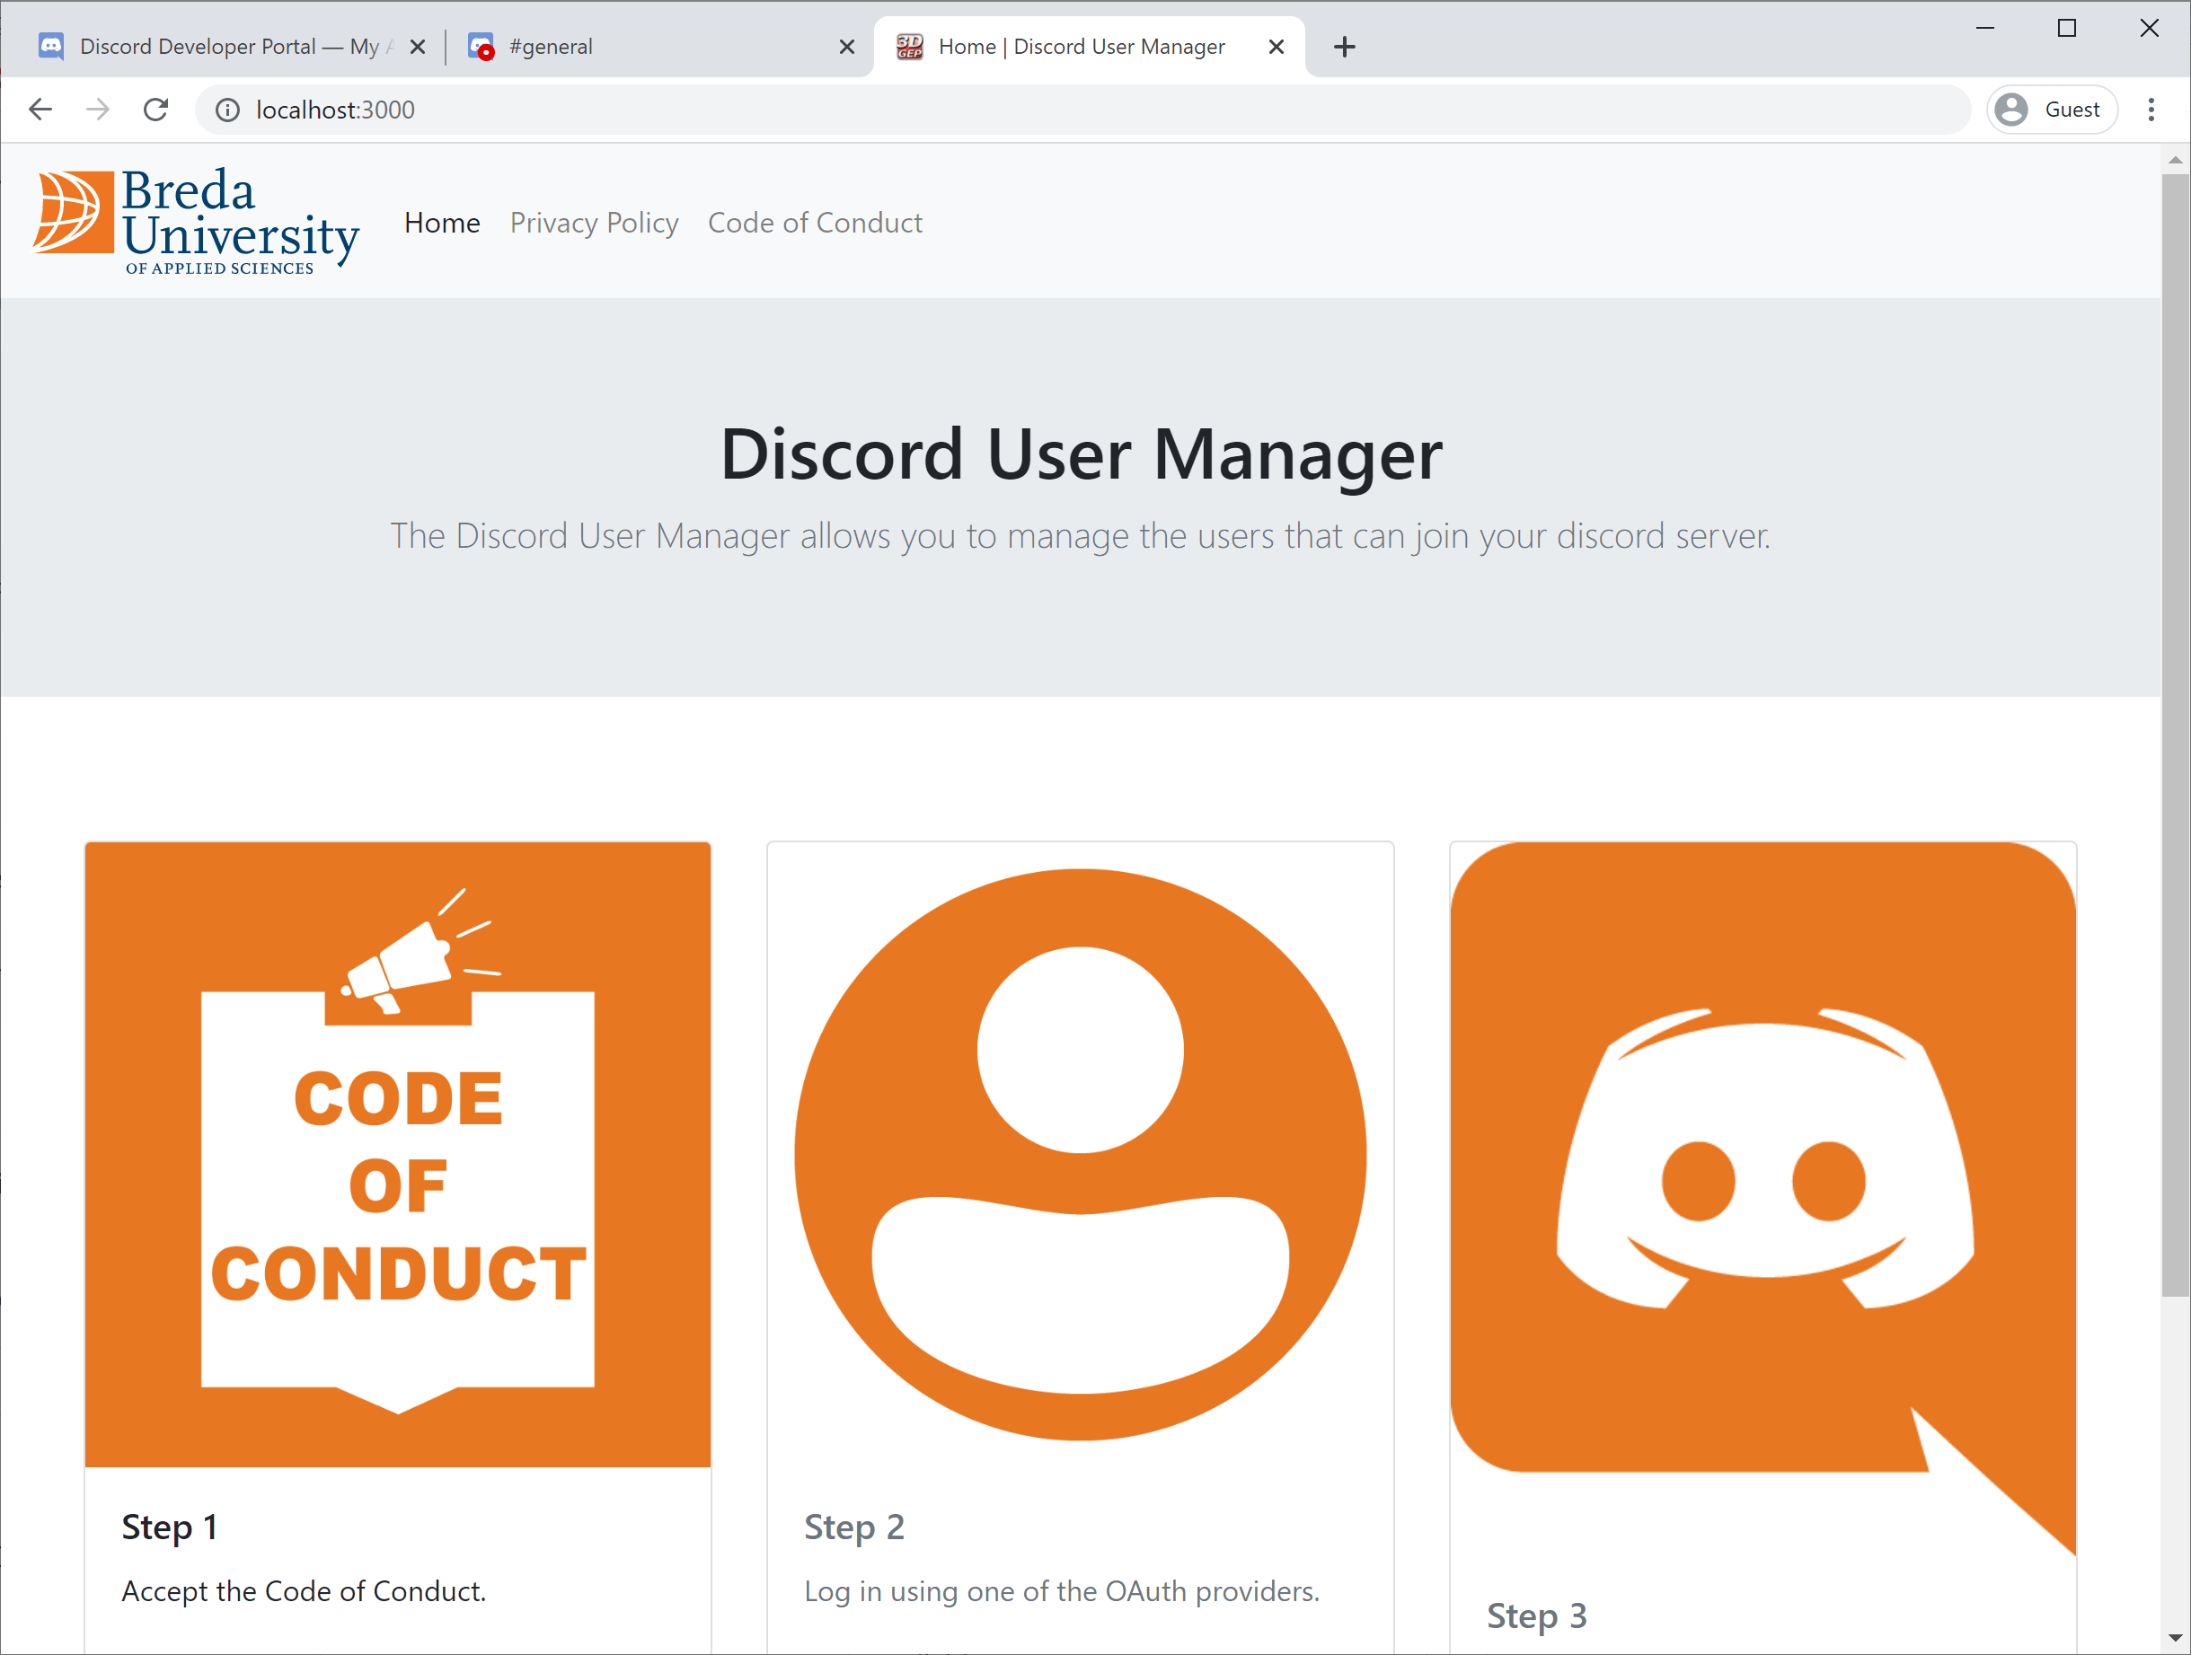Screen dimensions: 2191x1655
Task: Click the Breda University logo
Action: coord(196,222)
